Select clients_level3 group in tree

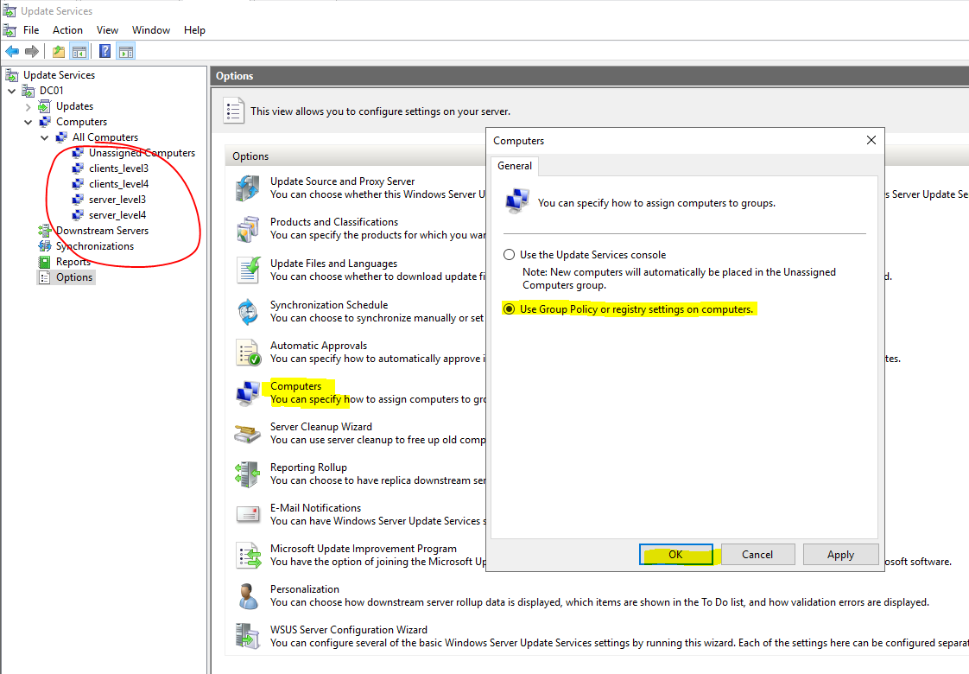tap(118, 168)
